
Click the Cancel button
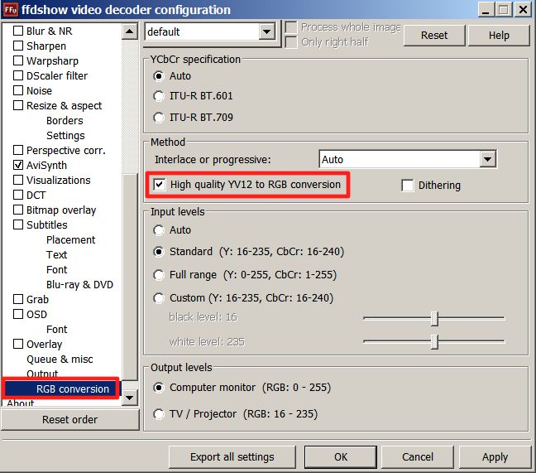418,457
